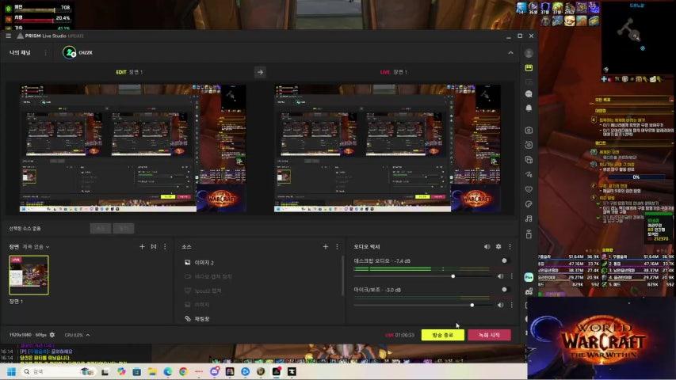Open audio mixer three-dot menu
The height and width of the screenshot is (380, 676).
click(510, 246)
